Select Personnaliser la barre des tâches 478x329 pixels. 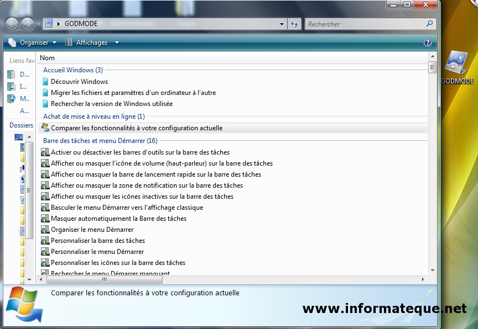pyautogui.click(x=98, y=241)
